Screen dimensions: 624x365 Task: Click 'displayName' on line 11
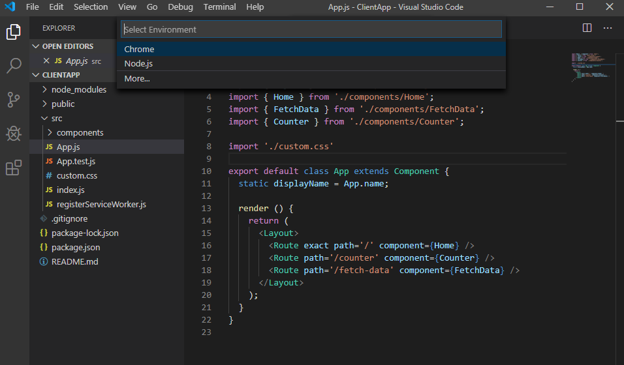click(301, 183)
